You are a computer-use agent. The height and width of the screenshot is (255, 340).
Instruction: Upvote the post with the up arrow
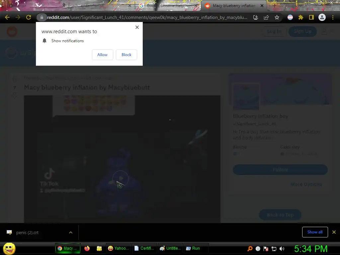point(15,79)
